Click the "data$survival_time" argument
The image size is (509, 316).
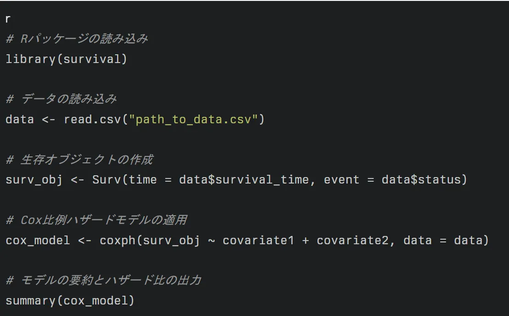[x=243, y=179]
